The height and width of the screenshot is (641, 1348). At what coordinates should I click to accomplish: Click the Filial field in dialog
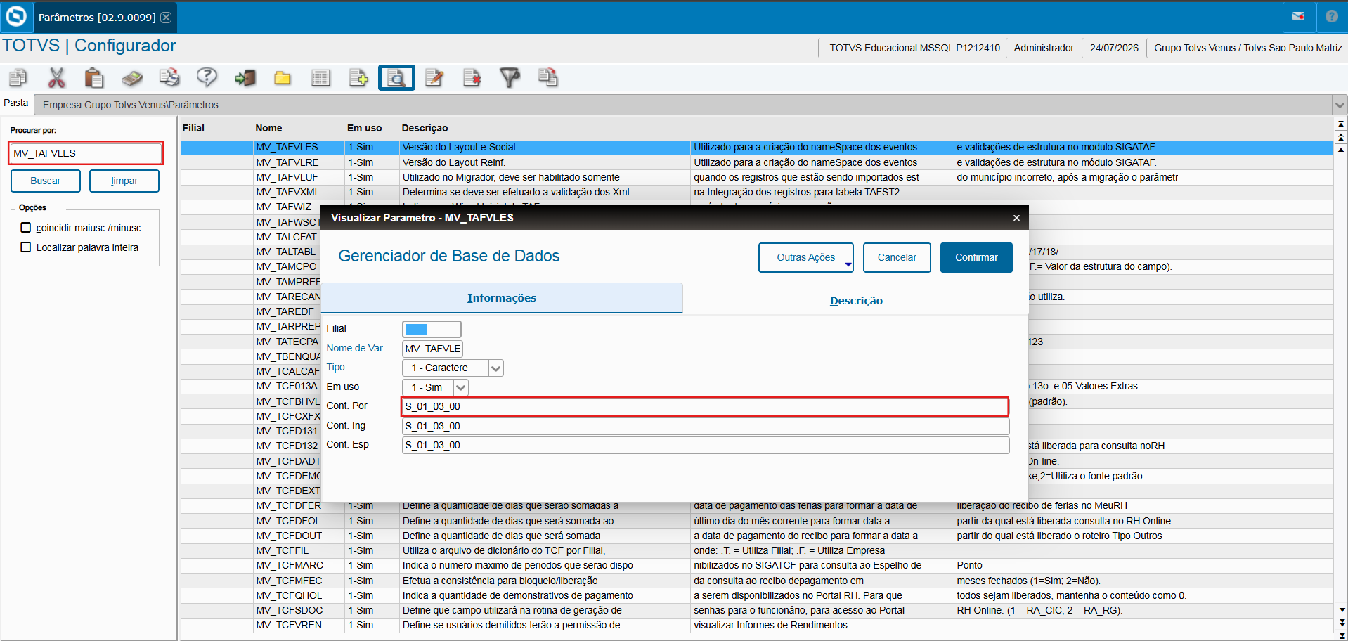pyautogui.click(x=432, y=329)
